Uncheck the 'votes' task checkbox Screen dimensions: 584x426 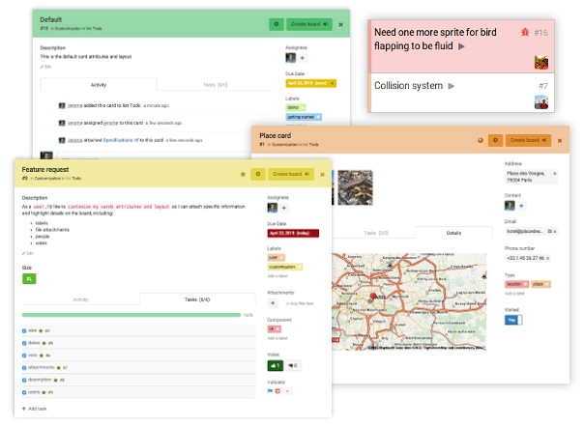23,355
